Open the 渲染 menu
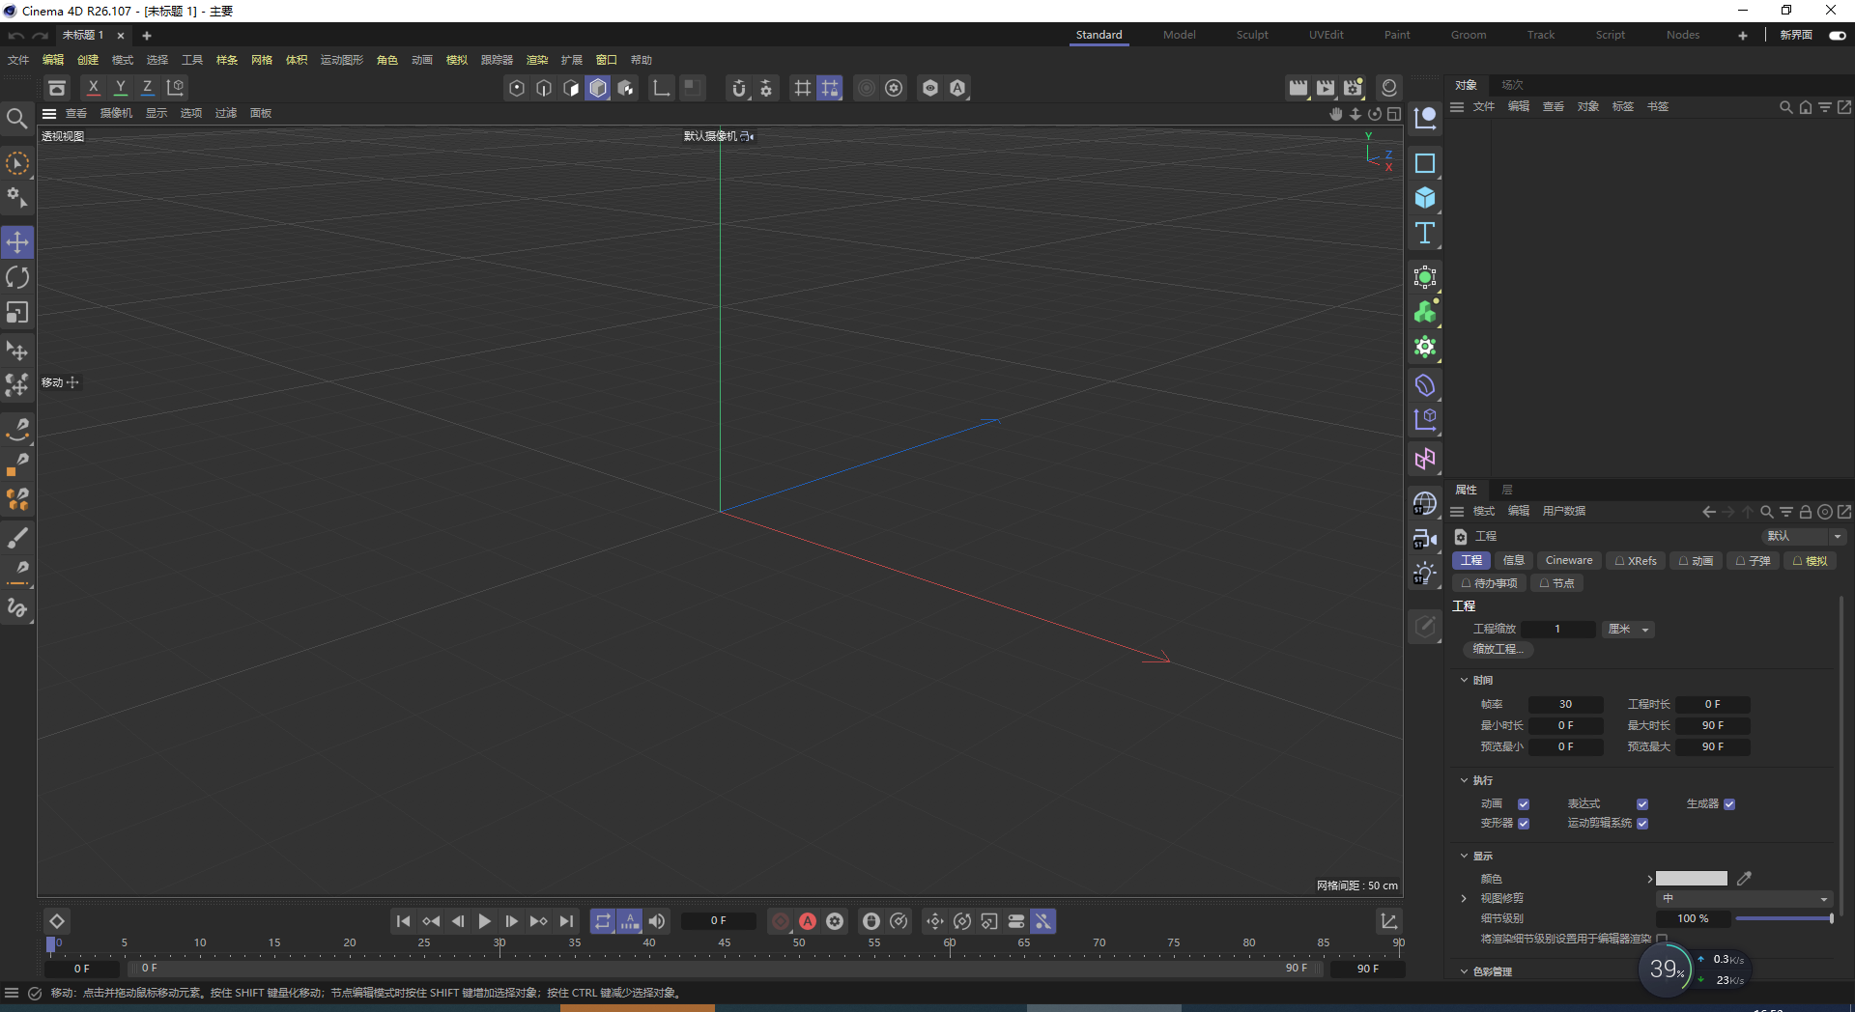Viewport: 1855px width, 1012px height. [x=537, y=60]
